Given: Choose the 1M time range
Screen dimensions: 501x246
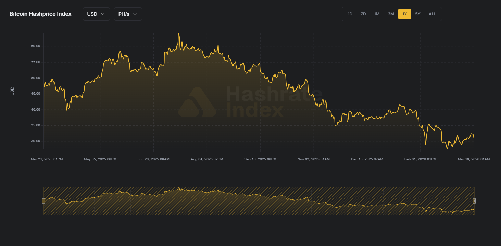Looking at the screenshot, I should tap(377, 14).
